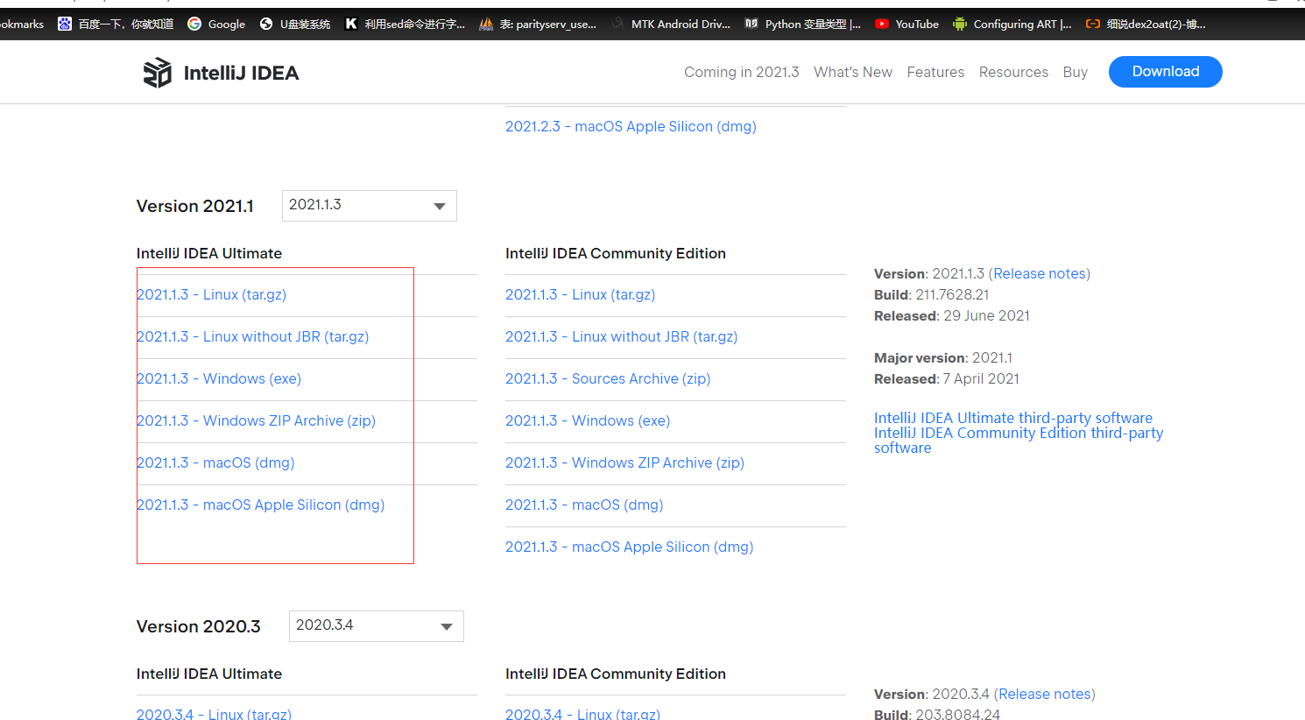The height and width of the screenshot is (720, 1305).
Task: Click the Build: 211.7628.21 text
Action: tap(931, 294)
